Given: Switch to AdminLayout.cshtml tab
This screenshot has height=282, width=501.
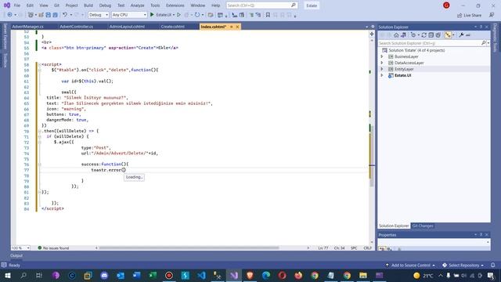Looking at the screenshot, I should (x=127, y=27).
